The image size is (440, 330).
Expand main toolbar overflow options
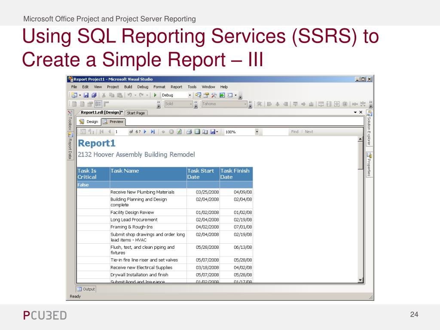(x=241, y=98)
